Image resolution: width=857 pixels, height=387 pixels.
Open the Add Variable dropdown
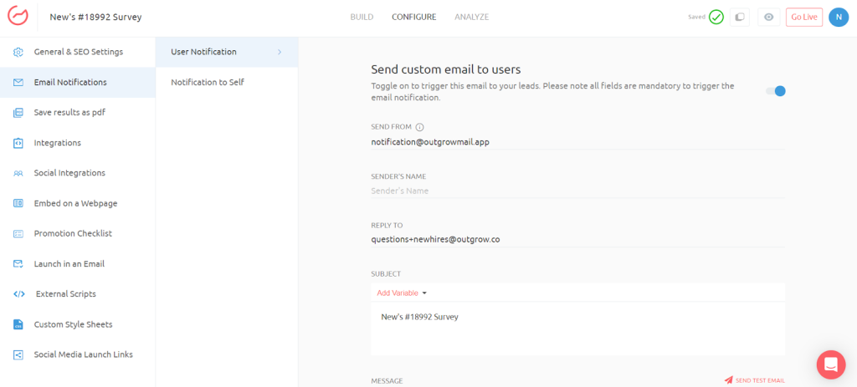pos(402,293)
